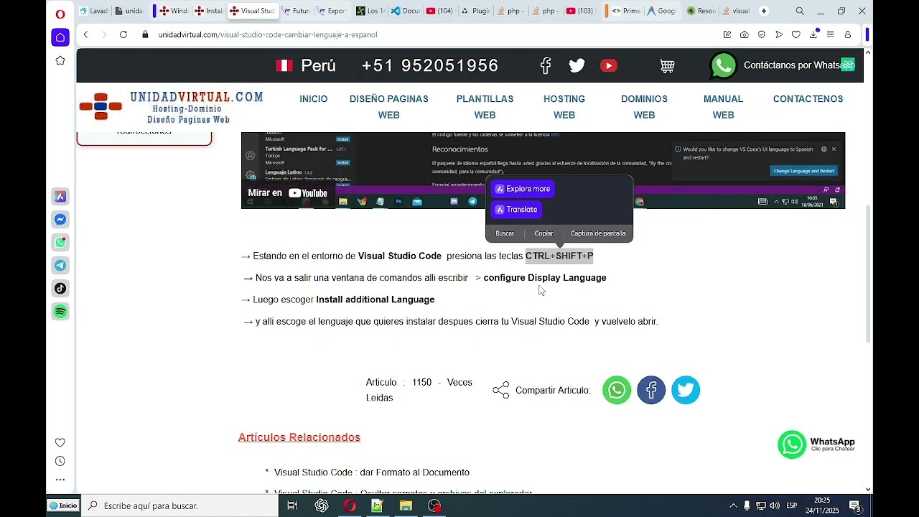Click Copiar in selection popup
Screen dimensions: 919x517
point(544,233)
